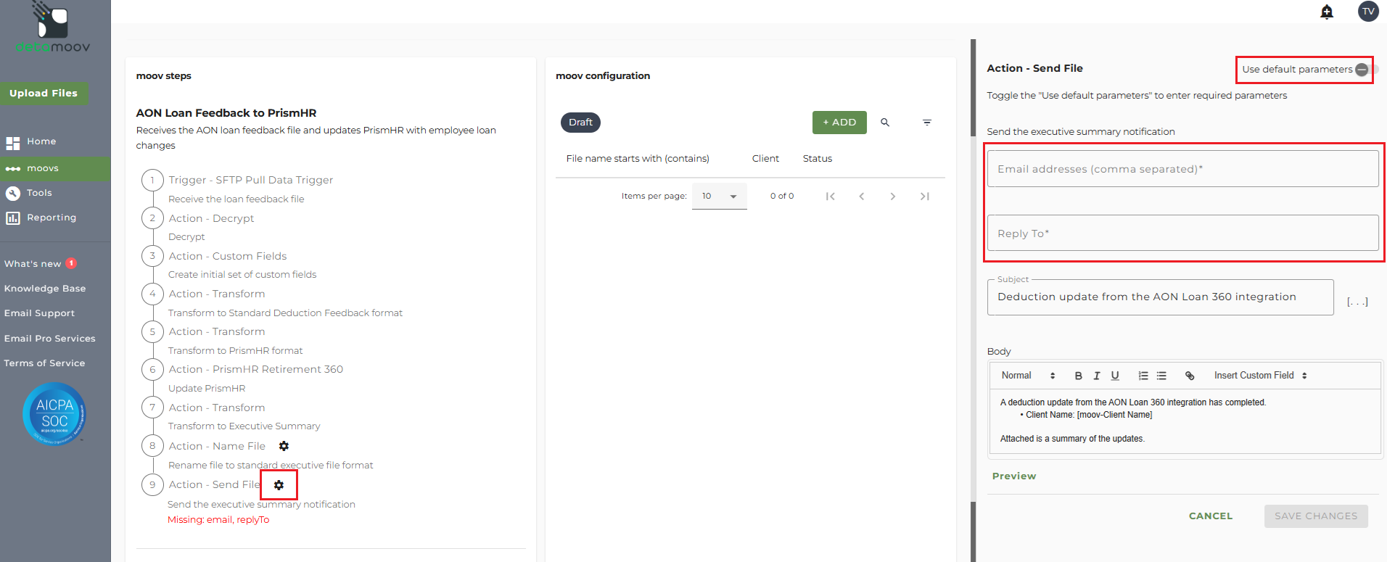Toggle bold formatting in Body editor
Viewport: 1387px width, 562px height.
[x=1079, y=376]
